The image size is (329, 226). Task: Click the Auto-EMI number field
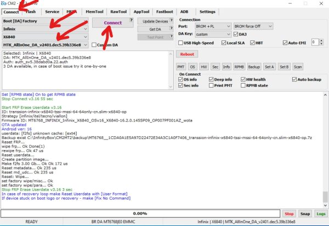[x=315, y=42]
